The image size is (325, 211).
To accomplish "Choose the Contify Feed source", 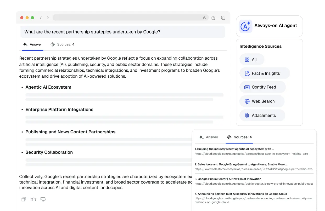I will 262,87.
